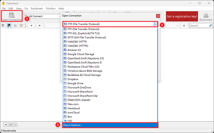The width and height of the screenshot is (214, 133).
Task: Choose Microsoft SharePoint Site entry
Action: pos(110,96)
